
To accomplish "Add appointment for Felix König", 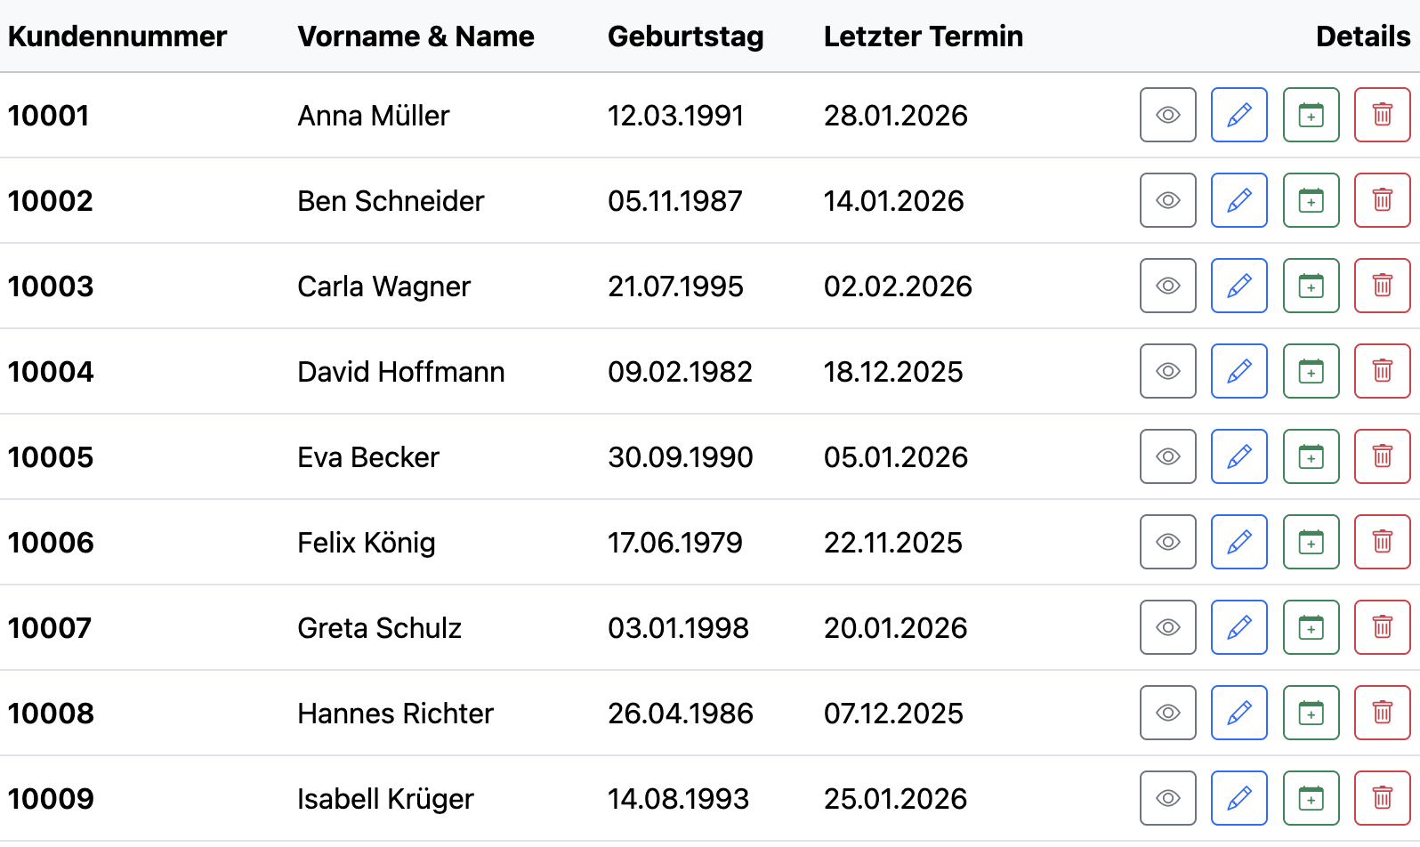I will [1311, 542].
